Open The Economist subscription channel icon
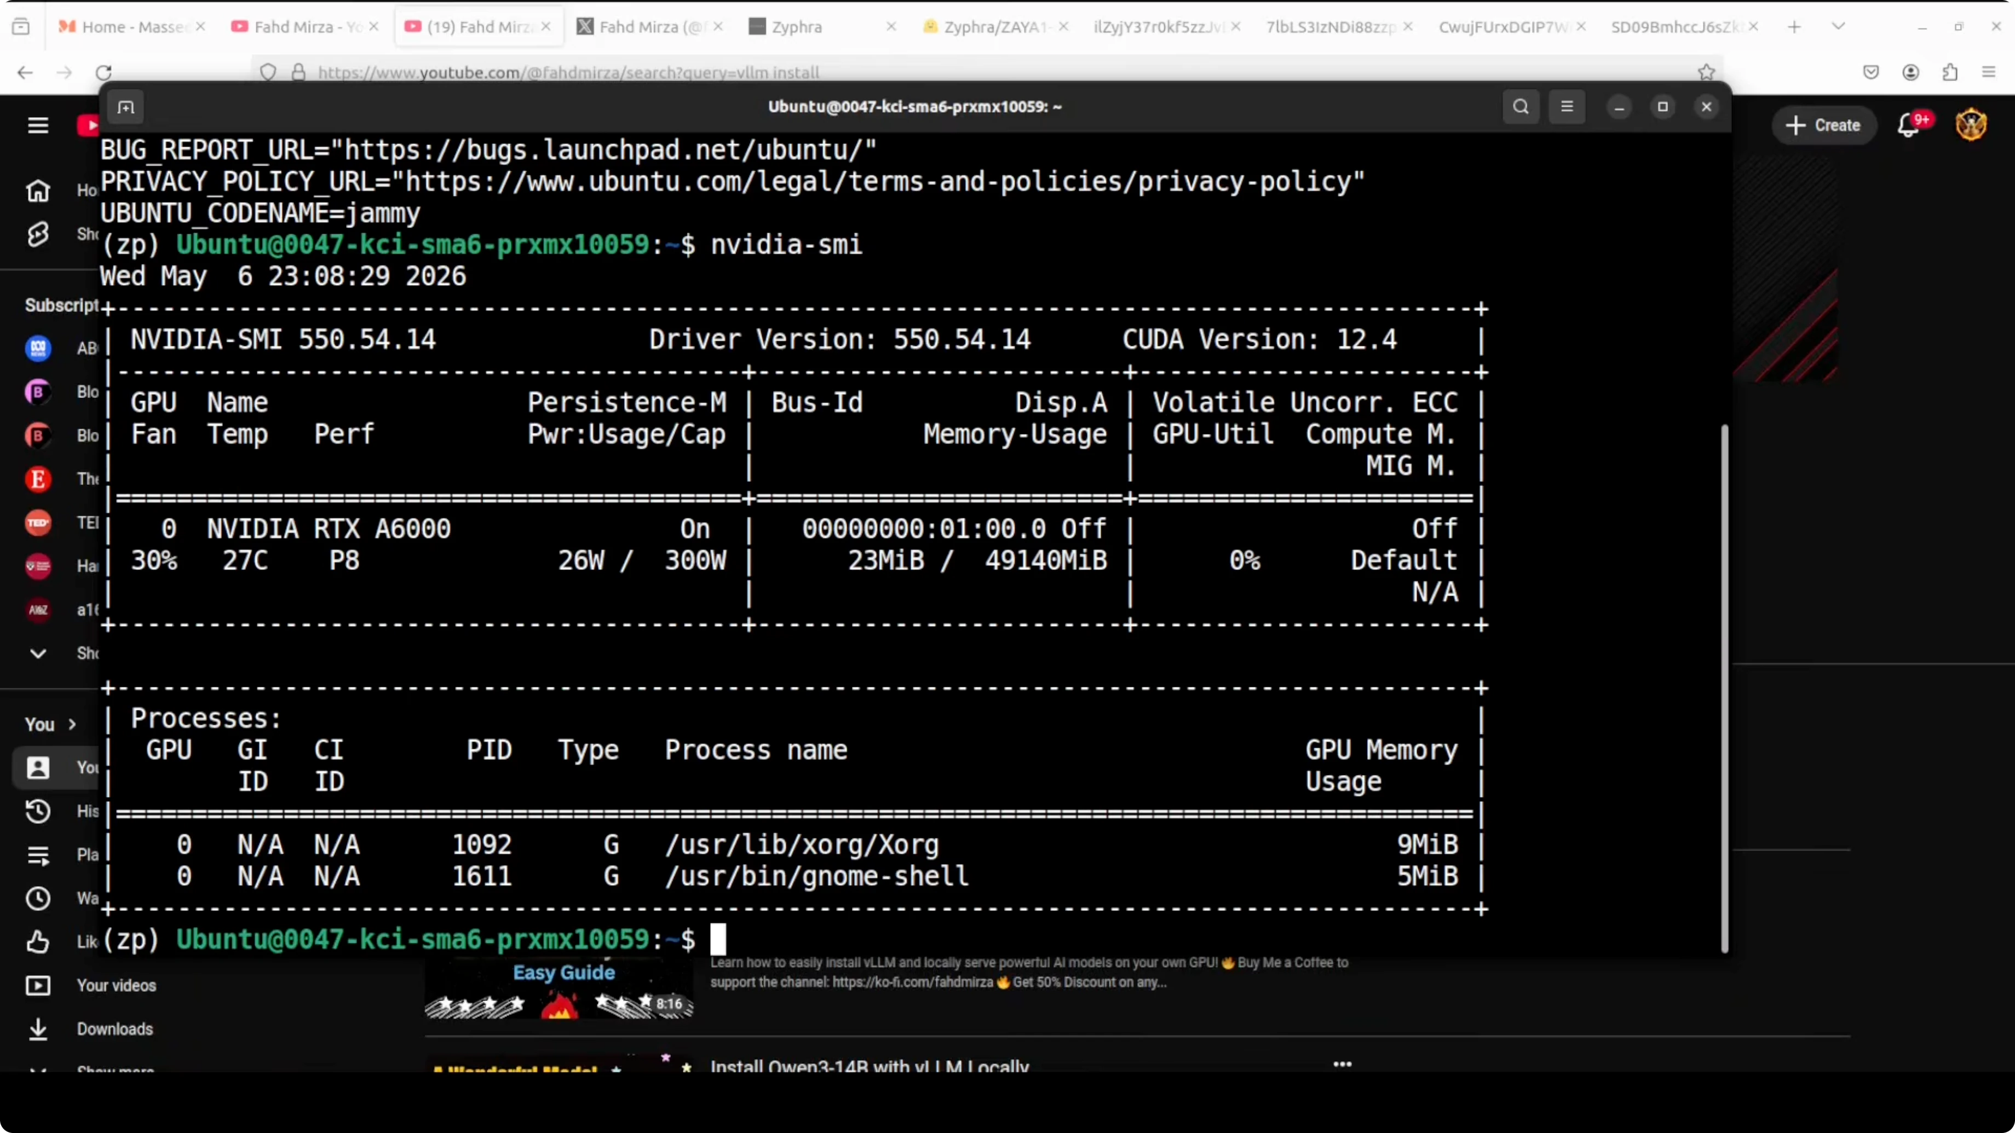Viewport: 2015px width, 1133px height. pos(38,478)
